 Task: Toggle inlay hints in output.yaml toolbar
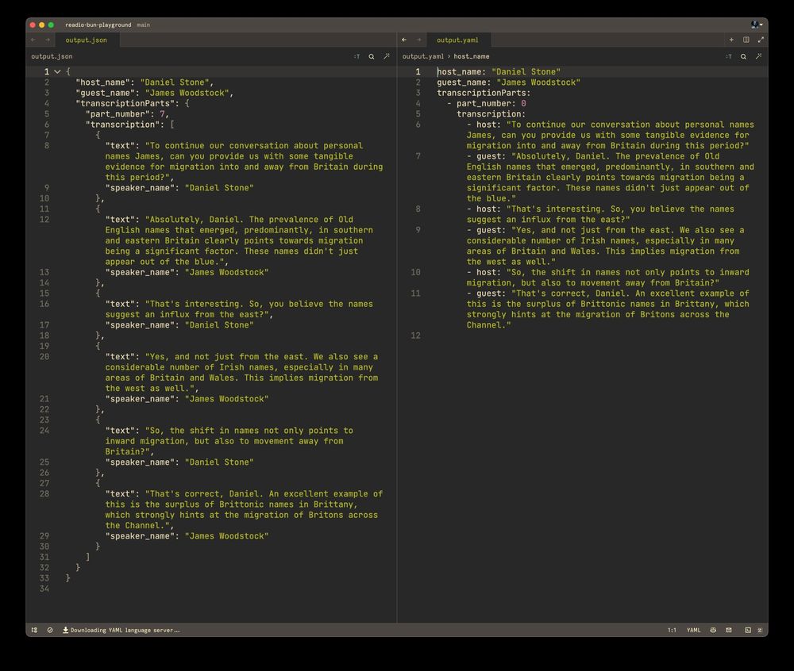pos(729,56)
